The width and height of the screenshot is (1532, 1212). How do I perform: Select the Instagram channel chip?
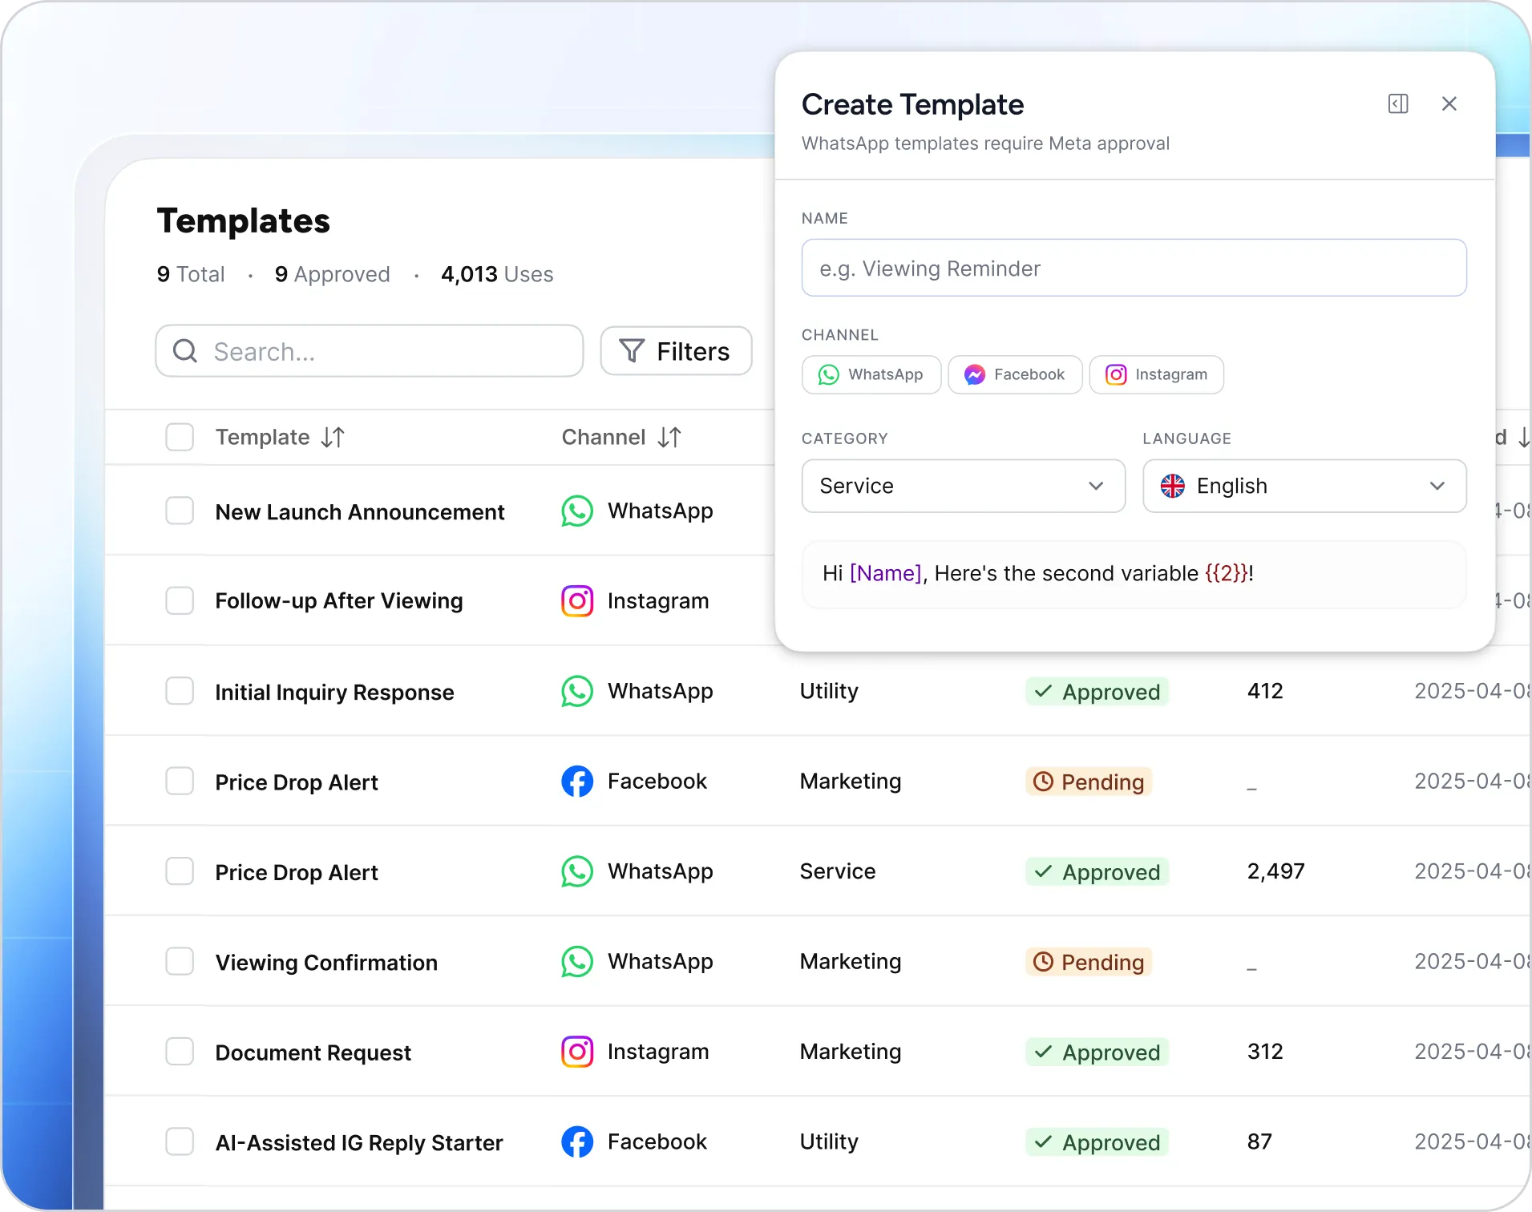(x=1157, y=375)
